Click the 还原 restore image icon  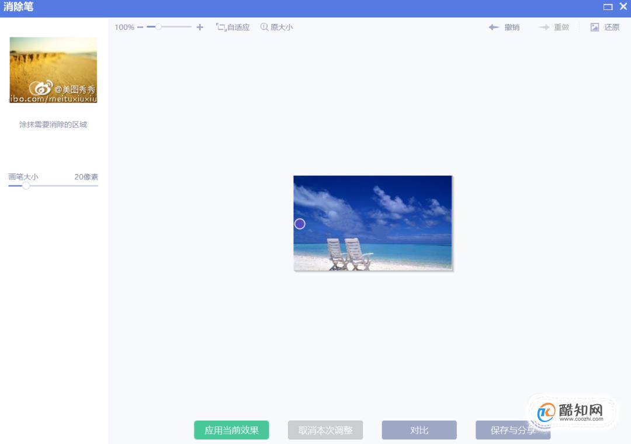point(595,27)
